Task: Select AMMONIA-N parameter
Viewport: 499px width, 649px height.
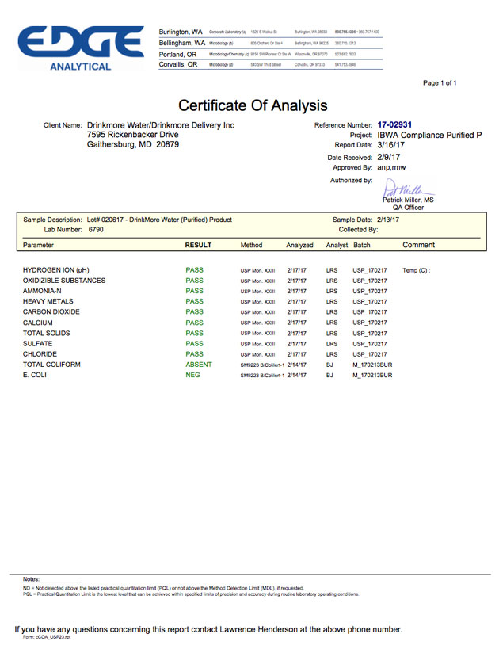Action: [42, 291]
